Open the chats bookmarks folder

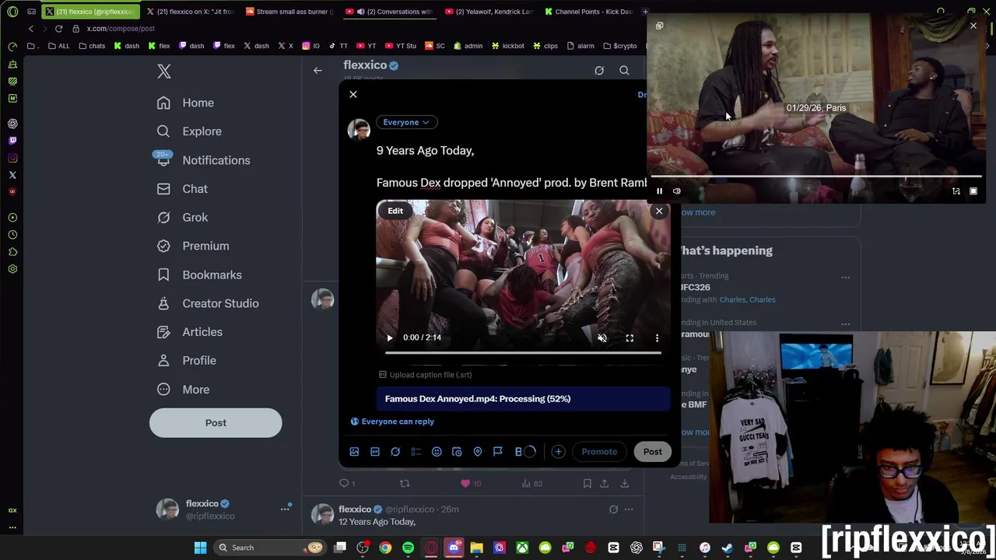point(92,46)
